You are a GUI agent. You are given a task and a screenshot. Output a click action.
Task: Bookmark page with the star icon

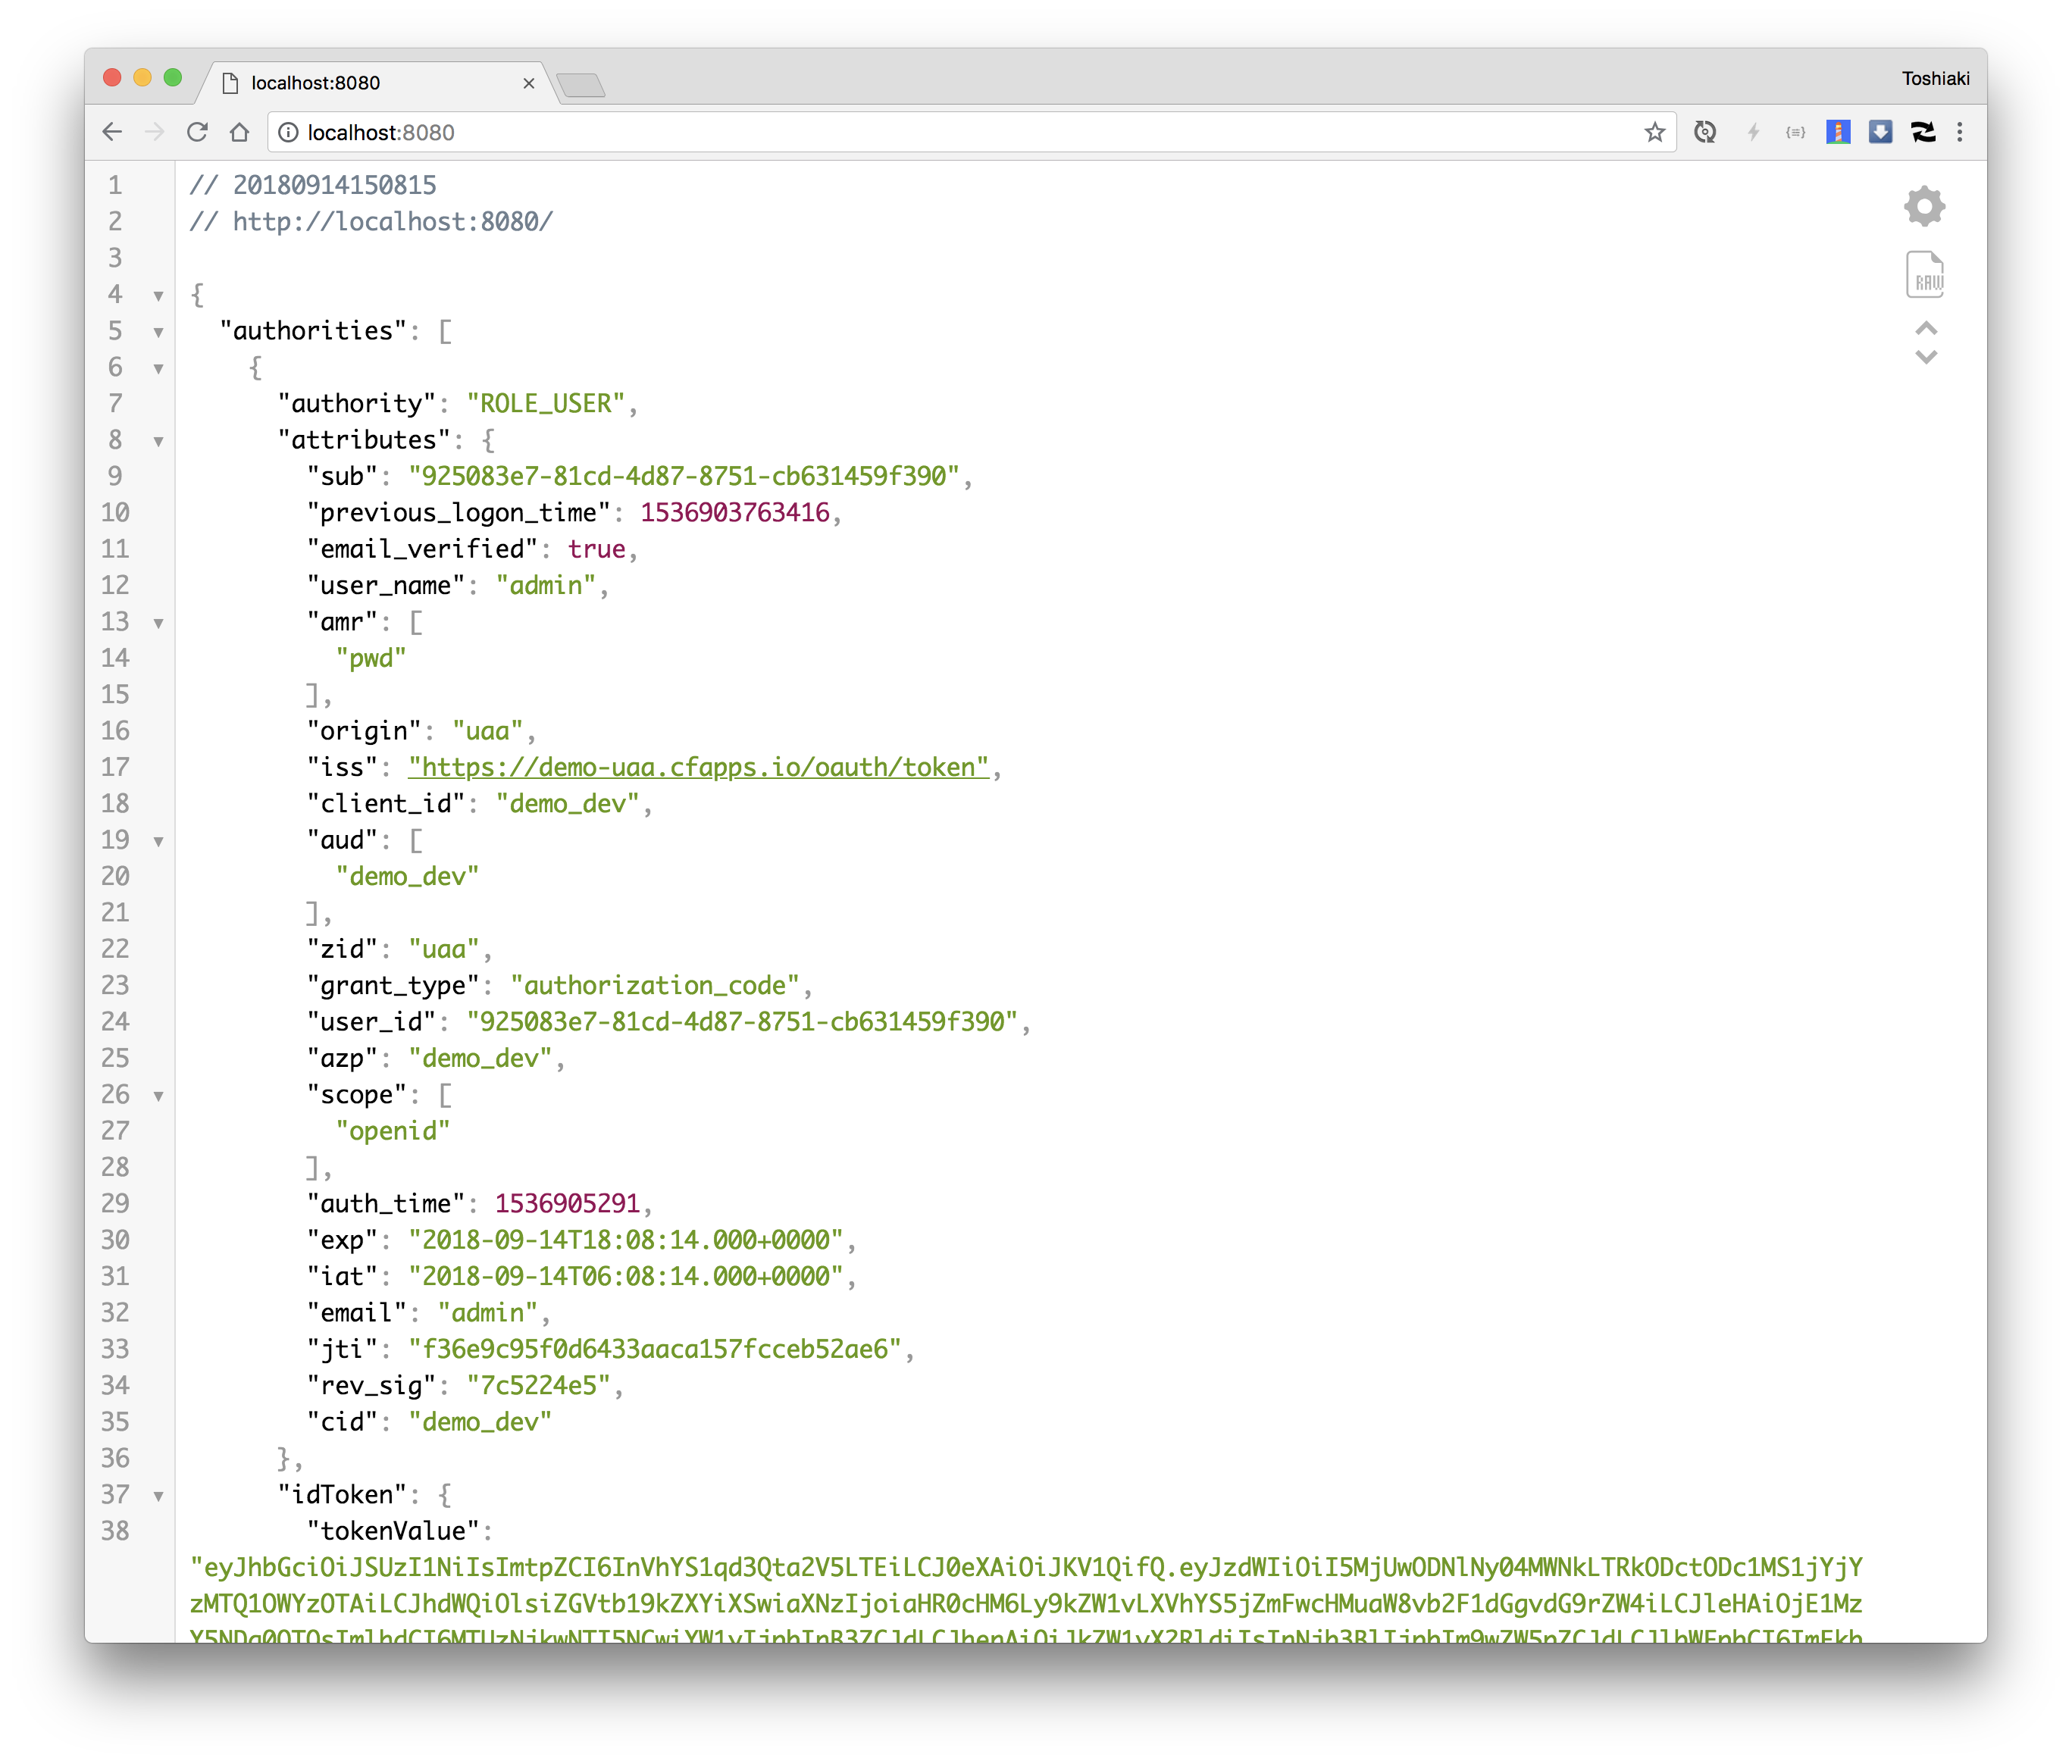(x=1655, y=132)
